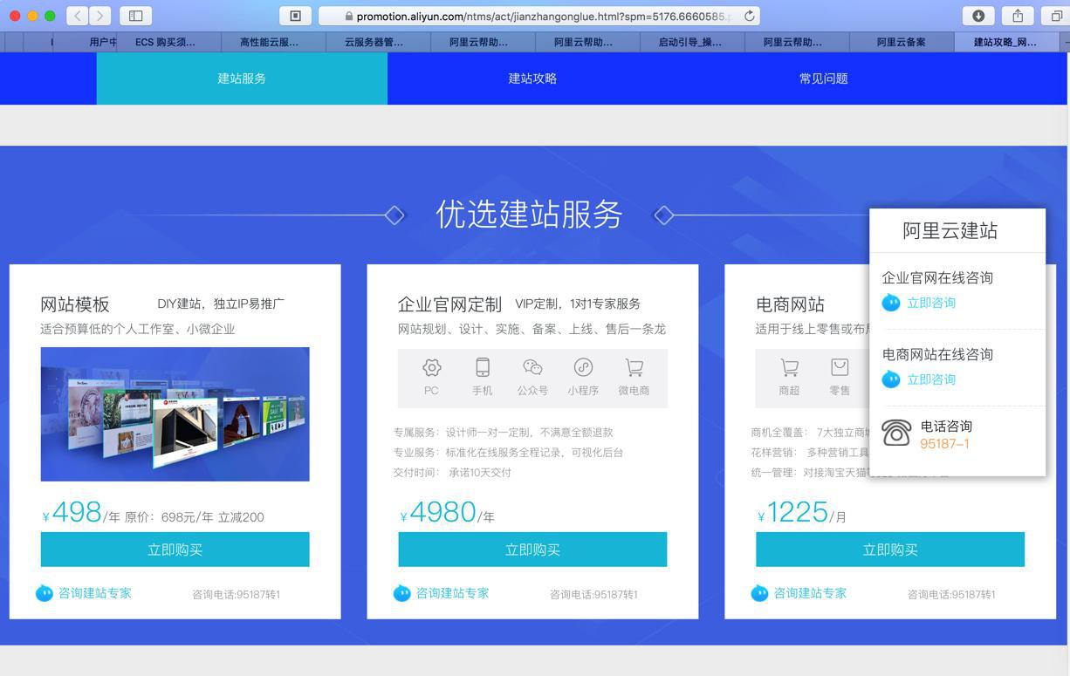Click the 公众号 WeChat icon
The height and width of the screenshot is (676, 1070).
tap(532, 367)
